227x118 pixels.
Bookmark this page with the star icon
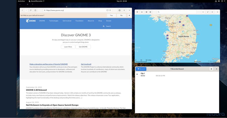coord(110,10)
